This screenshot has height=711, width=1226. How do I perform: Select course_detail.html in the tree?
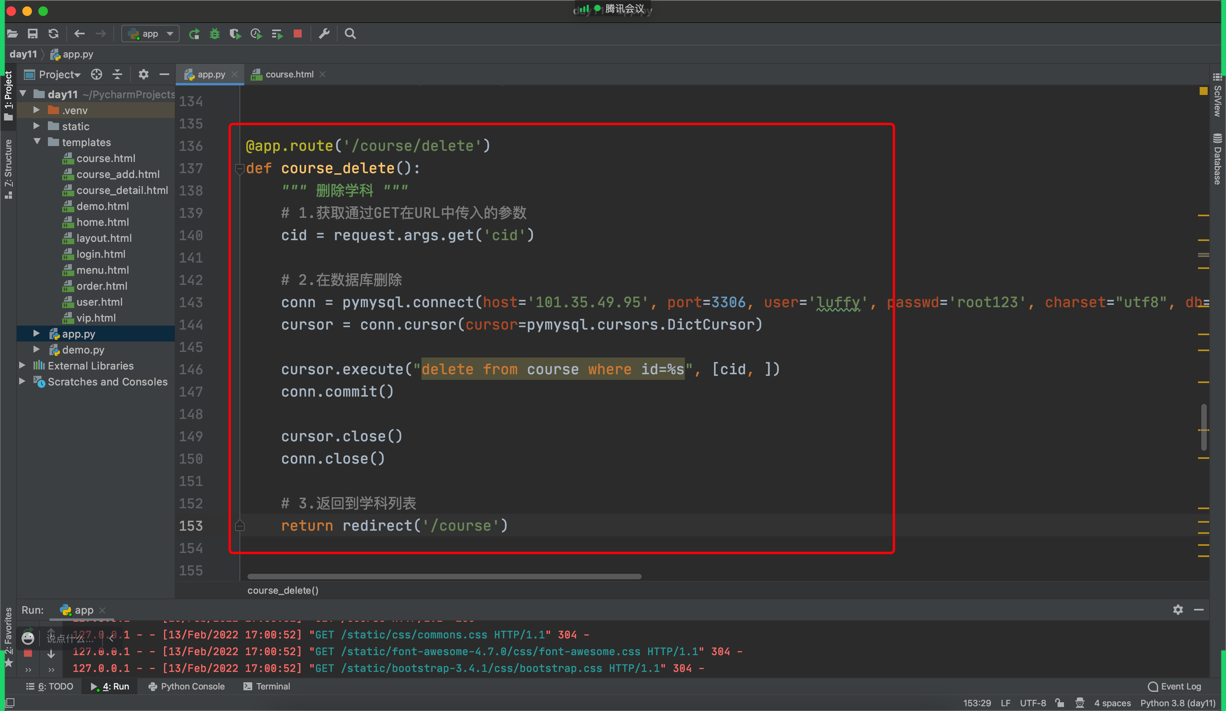click(x=122, y=190)
